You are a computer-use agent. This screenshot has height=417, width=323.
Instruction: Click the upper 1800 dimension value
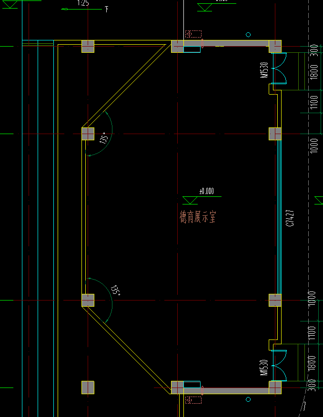[314, 71]
